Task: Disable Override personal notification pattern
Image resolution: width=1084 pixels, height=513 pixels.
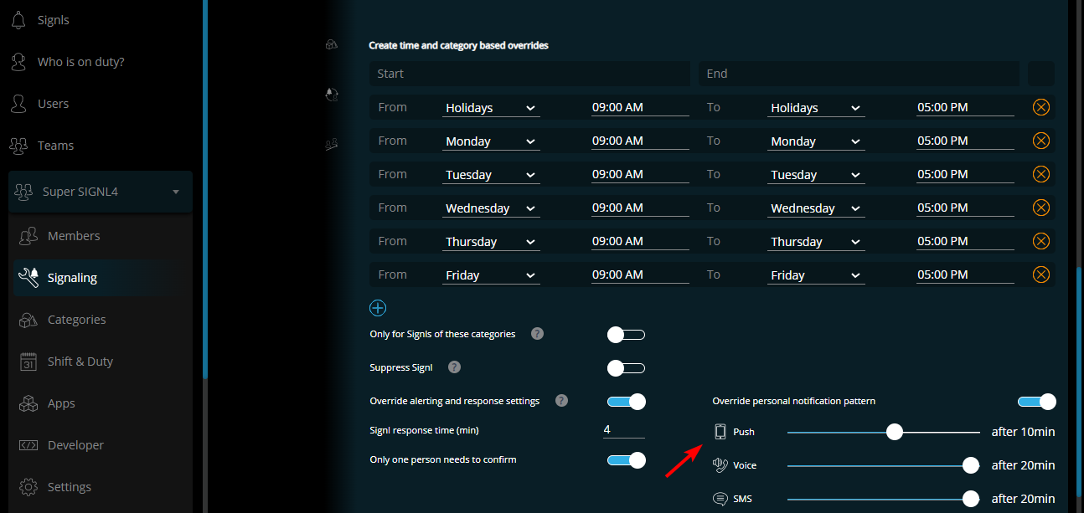Action: [x=1037, y=402]
